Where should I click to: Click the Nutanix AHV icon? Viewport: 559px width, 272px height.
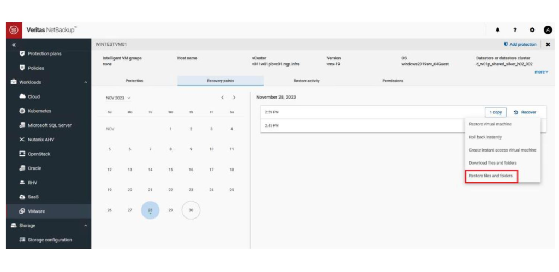[x=22, y=140]
